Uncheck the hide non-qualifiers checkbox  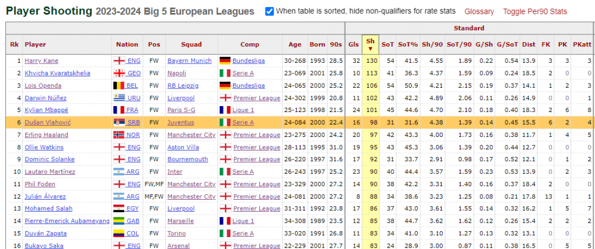coord(270,11)
